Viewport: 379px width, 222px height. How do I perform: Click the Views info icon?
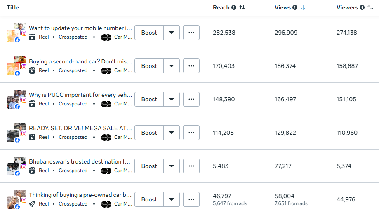295,7
